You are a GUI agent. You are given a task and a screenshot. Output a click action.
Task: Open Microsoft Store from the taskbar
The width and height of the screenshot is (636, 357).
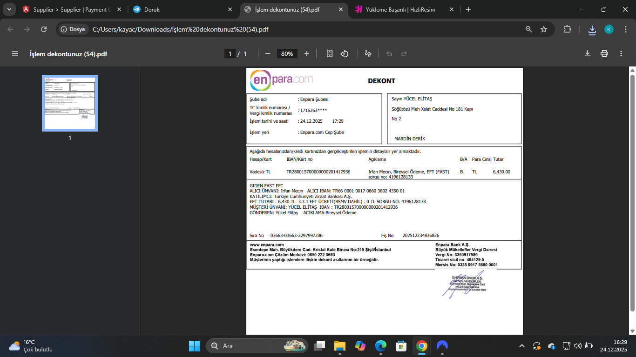[401, 346]
